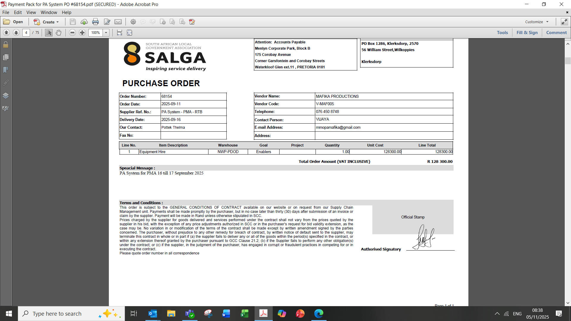
Task: Open the Help menu
Action: [x=67, y=12]
